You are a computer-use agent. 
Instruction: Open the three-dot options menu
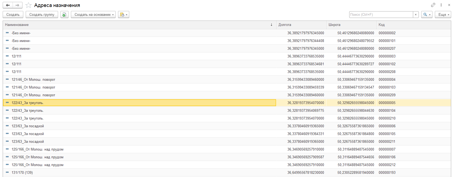[x=441, y=5]
